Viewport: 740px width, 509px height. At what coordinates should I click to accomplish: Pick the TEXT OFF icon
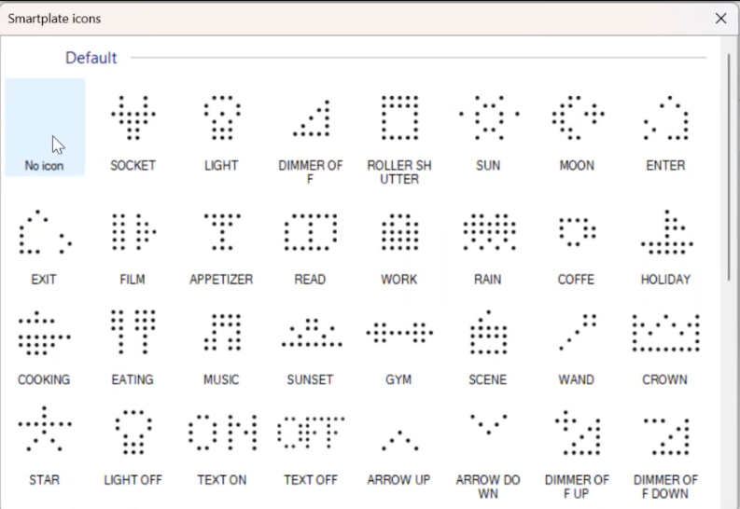coord(311,433)
